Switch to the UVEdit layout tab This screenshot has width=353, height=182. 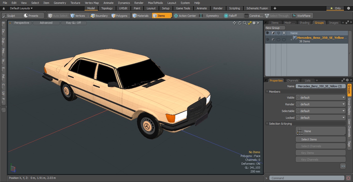123,8
